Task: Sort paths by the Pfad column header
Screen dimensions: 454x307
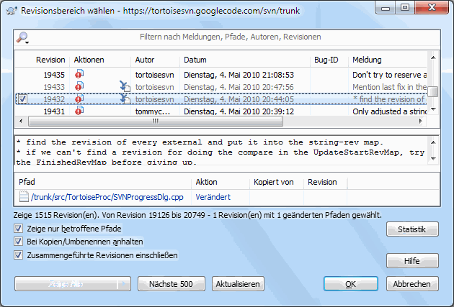Action: 103,182
